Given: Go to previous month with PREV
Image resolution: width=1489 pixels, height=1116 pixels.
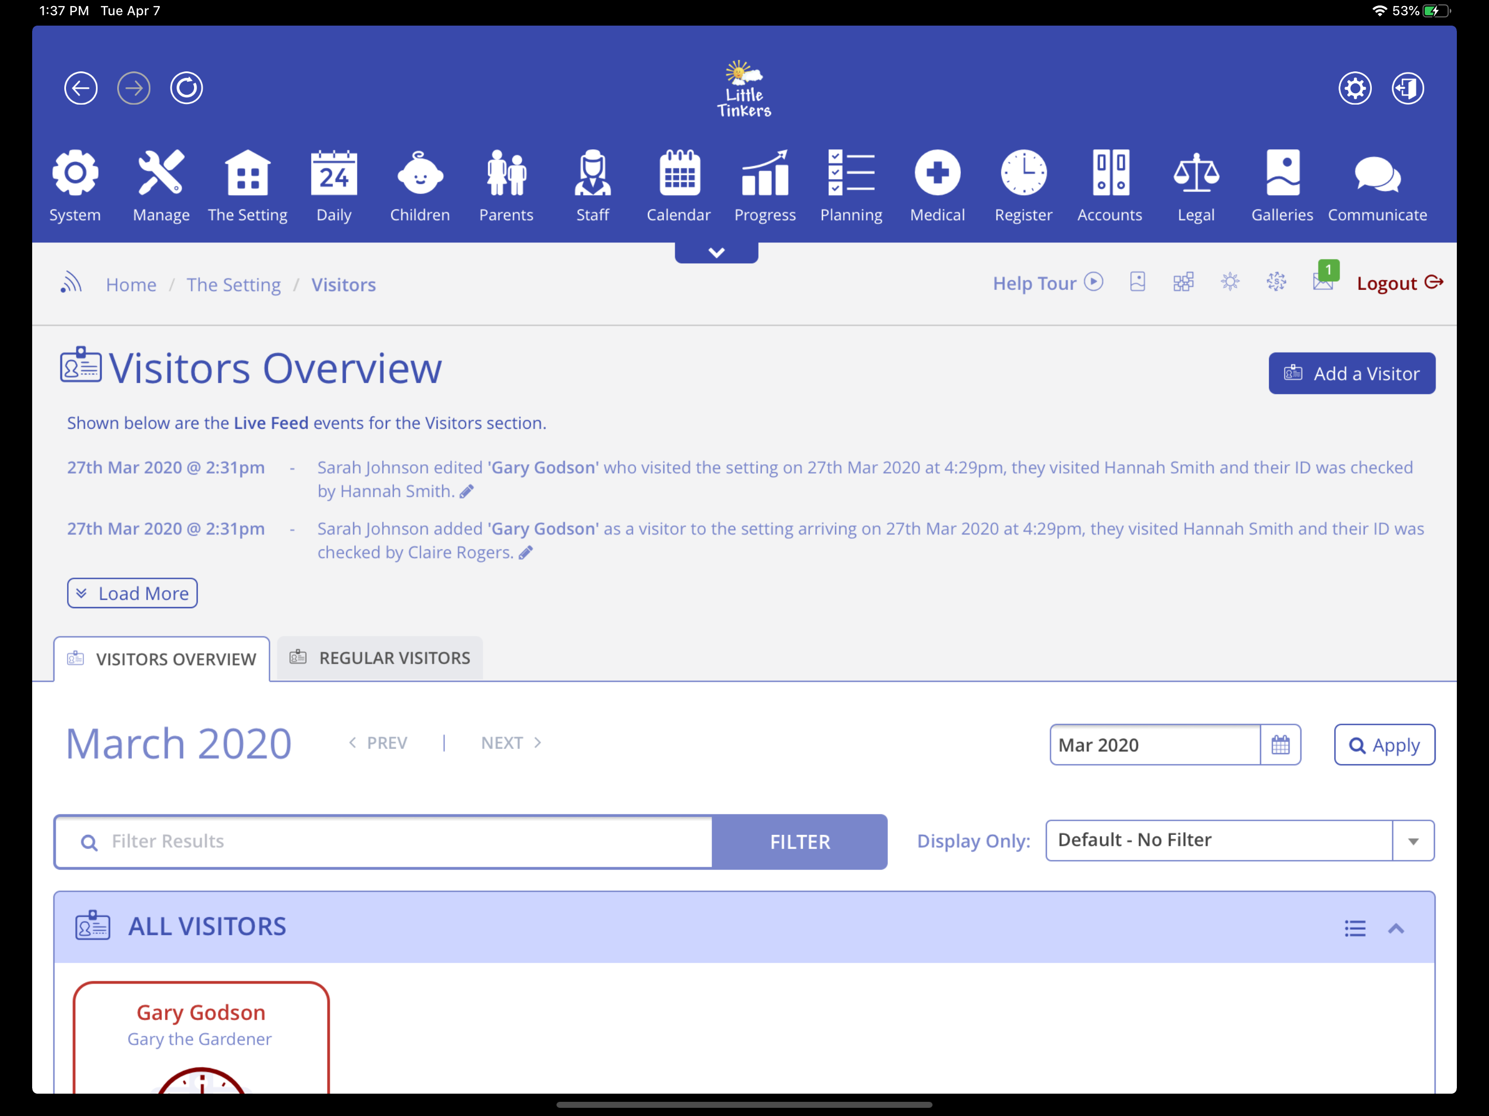Looking at the screenshot, I should click(x=378, y=742).
